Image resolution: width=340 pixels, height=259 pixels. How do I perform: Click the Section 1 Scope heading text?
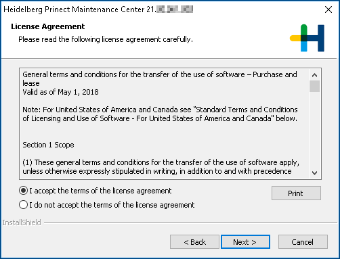(x=48, y=145)
